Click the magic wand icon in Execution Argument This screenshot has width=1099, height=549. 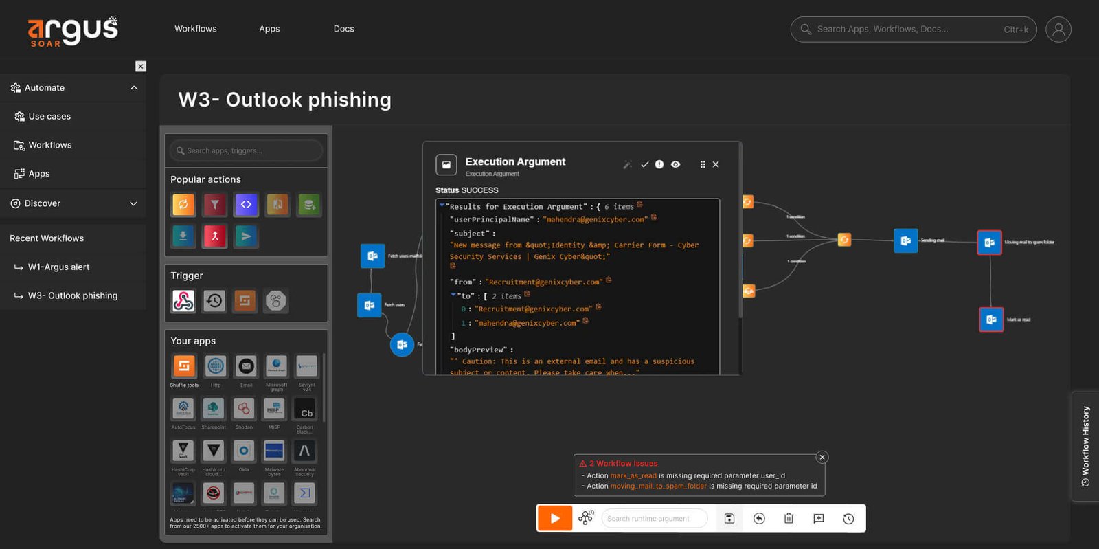coord(627,165)
